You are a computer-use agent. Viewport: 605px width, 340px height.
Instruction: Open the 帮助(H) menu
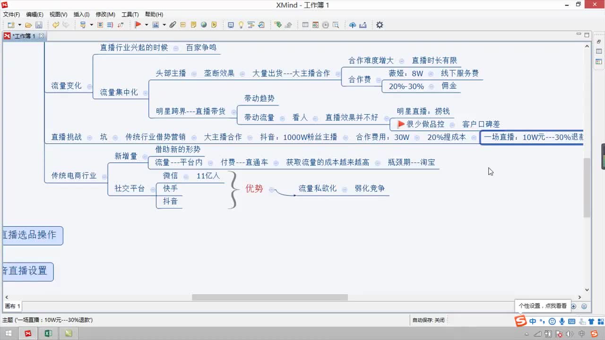click(x=154, y=15)
